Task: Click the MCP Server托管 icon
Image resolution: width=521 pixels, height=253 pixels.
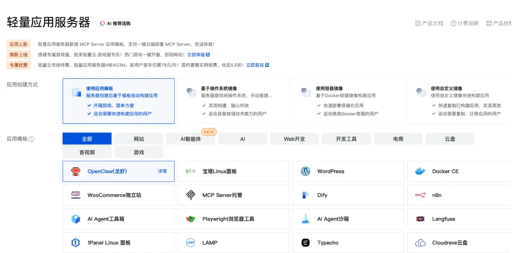Action: click(x=191, y=195)
